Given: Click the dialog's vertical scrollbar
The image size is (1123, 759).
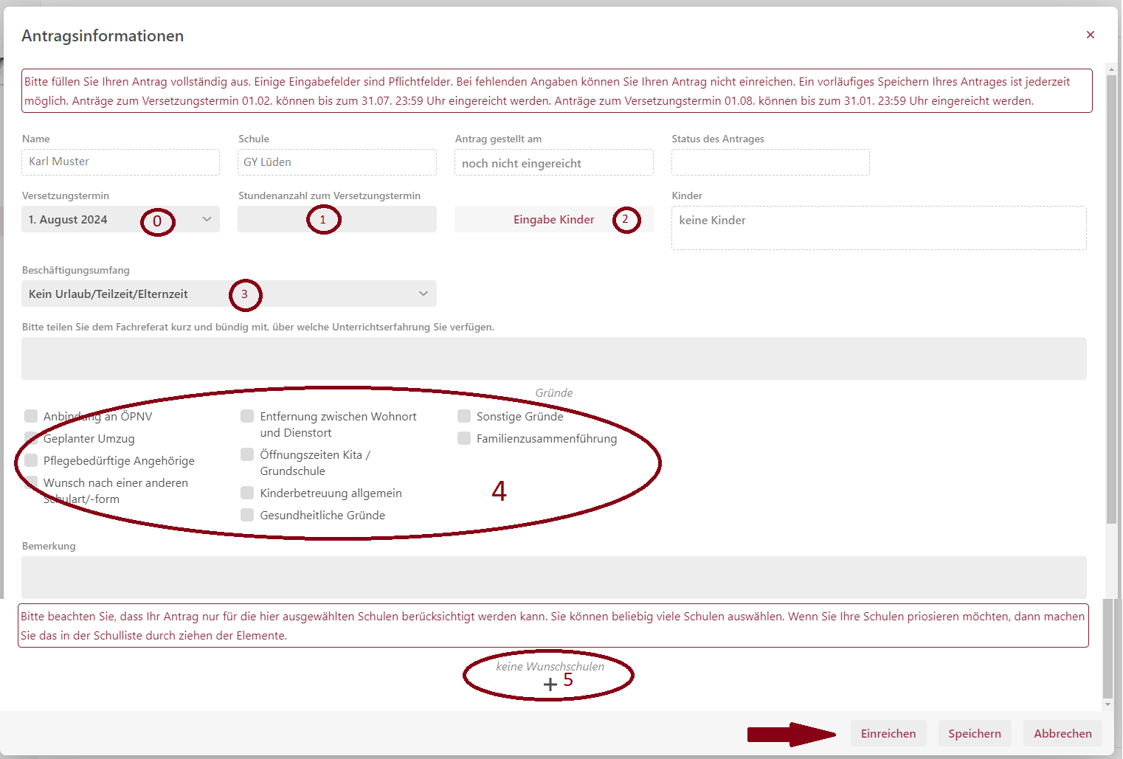Looking at the screenshot, I should pyautogui.click(x=1111, y=295).
